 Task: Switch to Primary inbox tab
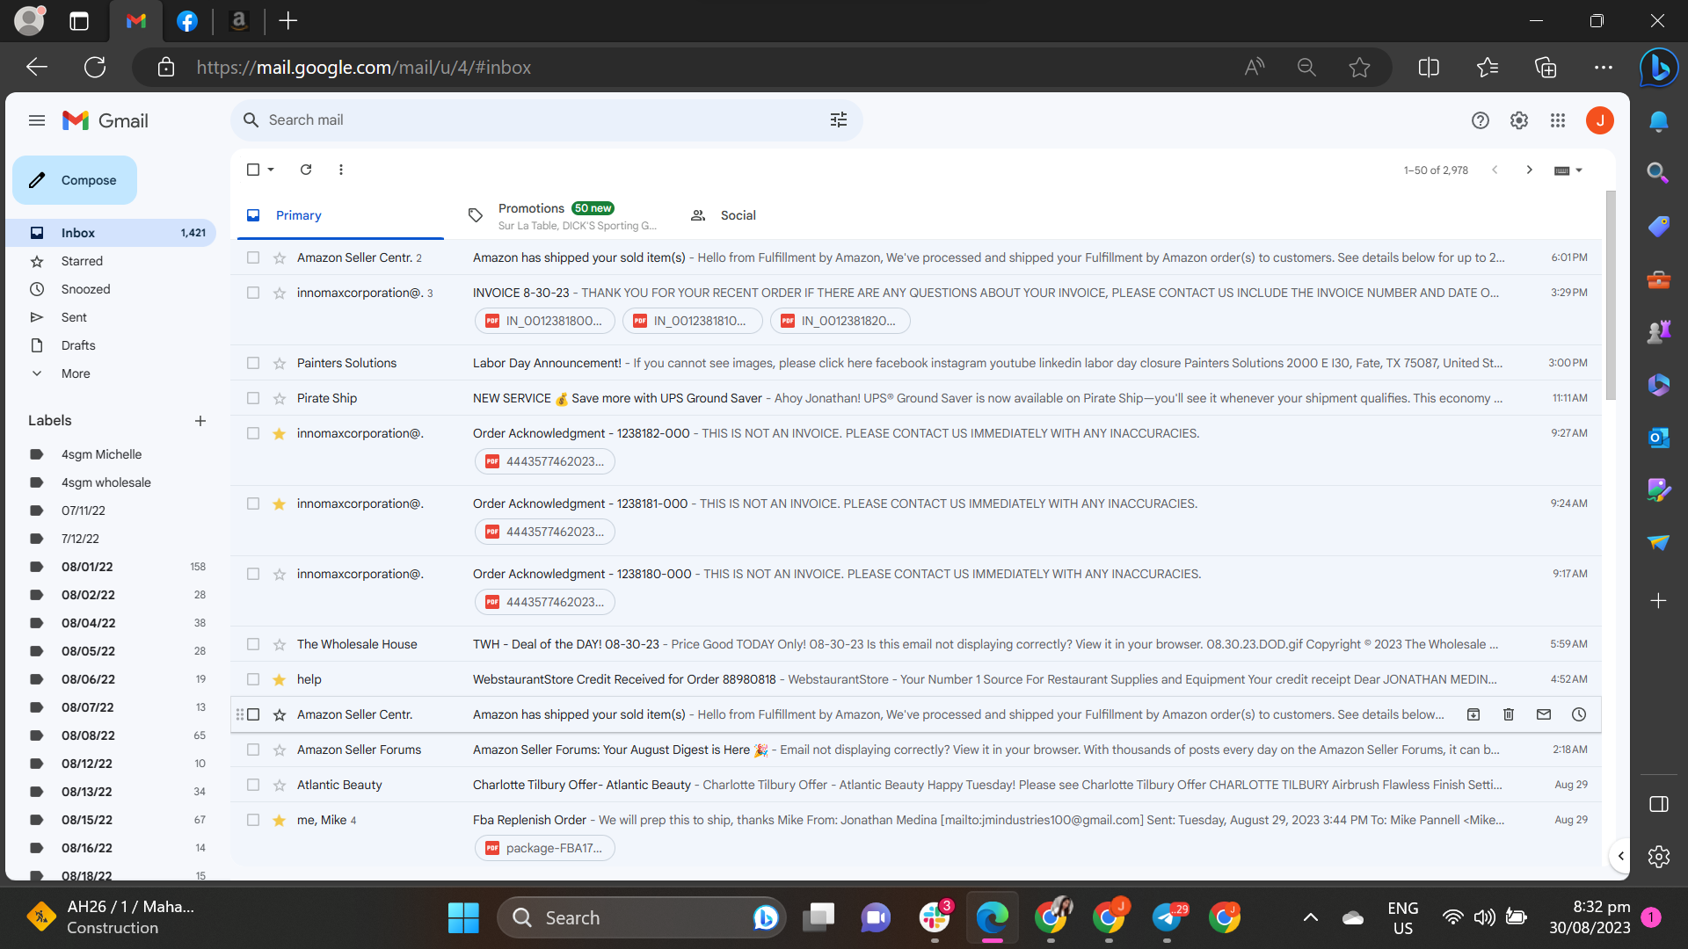pyautogui.click(x=340, y=215)
